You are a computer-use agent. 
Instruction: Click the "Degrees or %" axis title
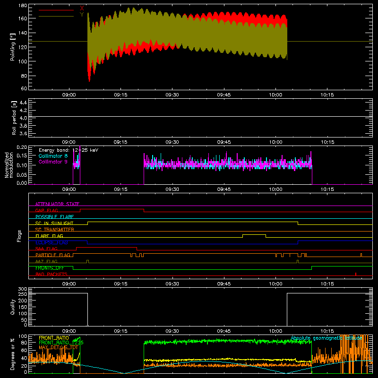coord(13,354)
